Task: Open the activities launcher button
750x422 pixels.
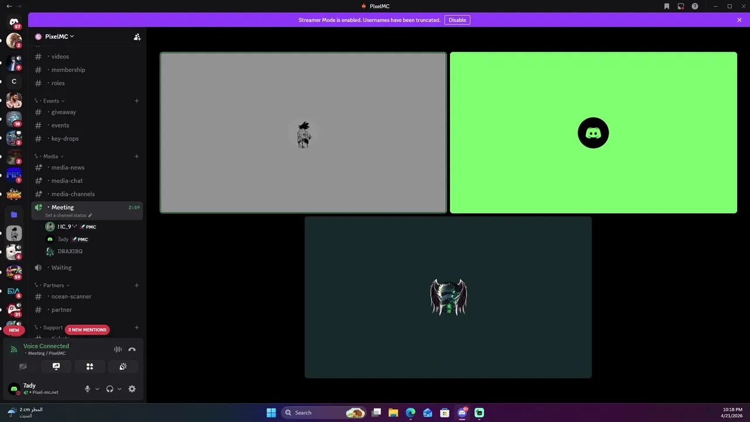Action: pyautogui.click(x=90, y=366)
